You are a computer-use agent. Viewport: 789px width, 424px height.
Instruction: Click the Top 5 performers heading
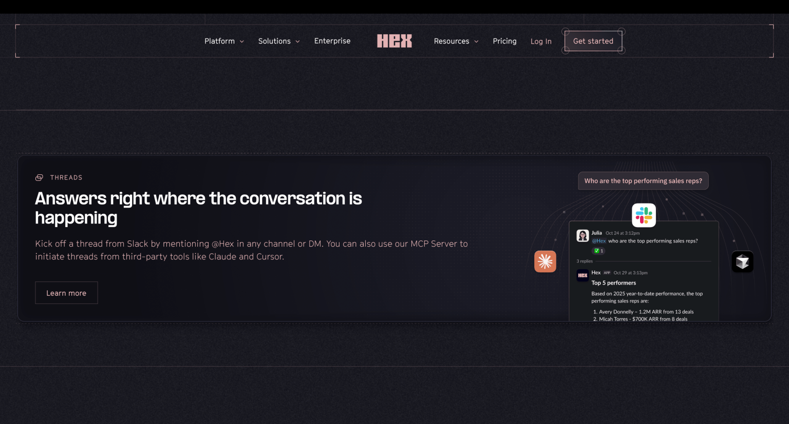613,283
